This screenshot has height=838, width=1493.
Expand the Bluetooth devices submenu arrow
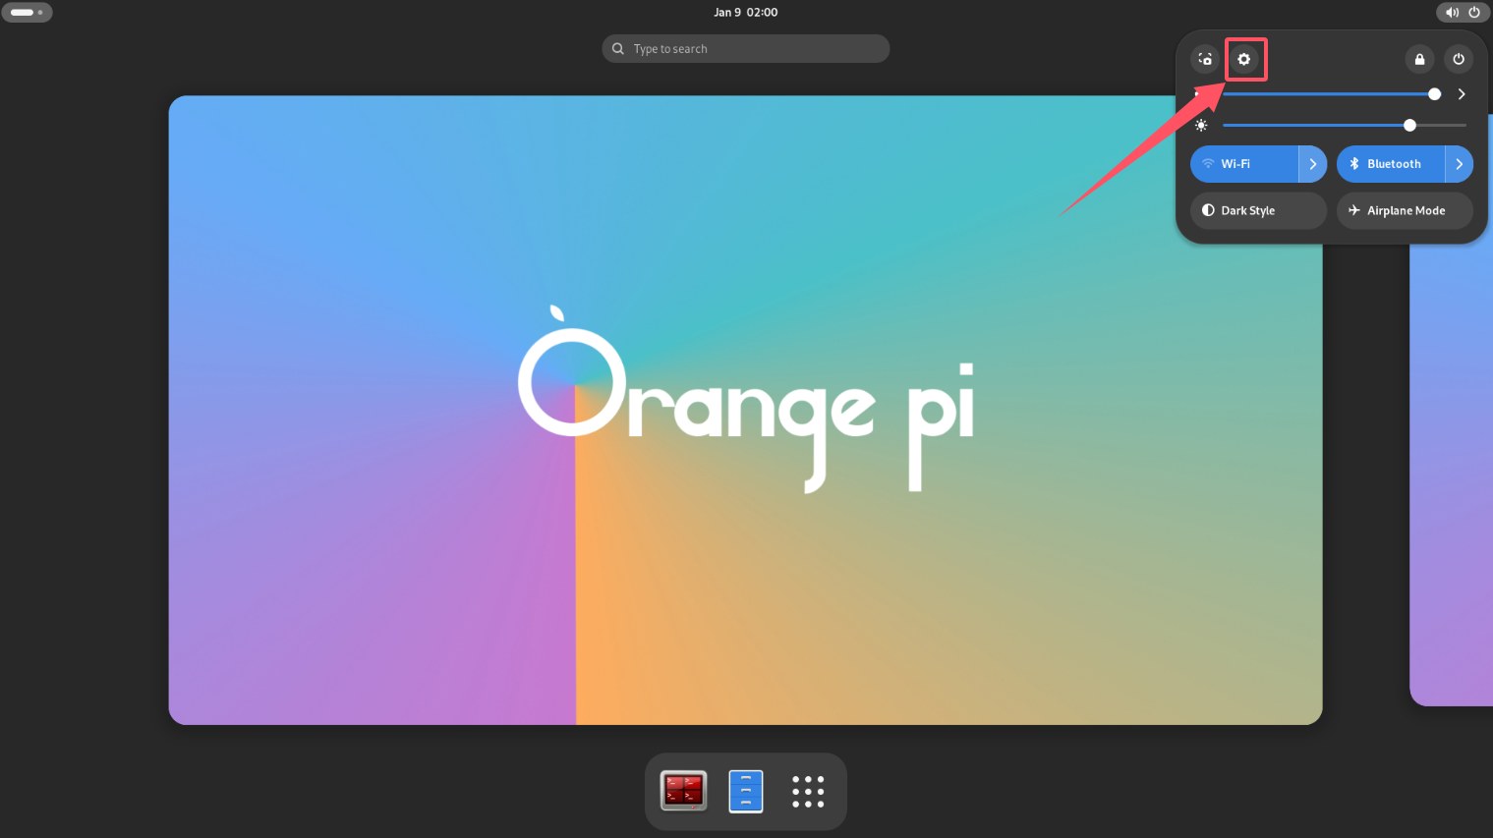tap(1460, 164)
